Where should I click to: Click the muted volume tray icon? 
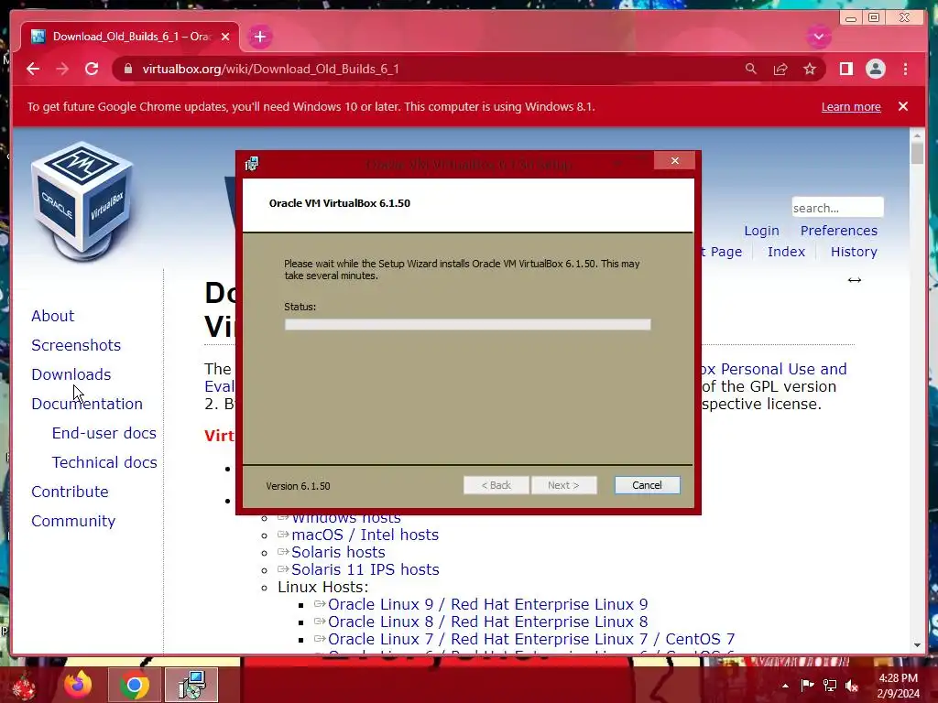tap(852, 685)
